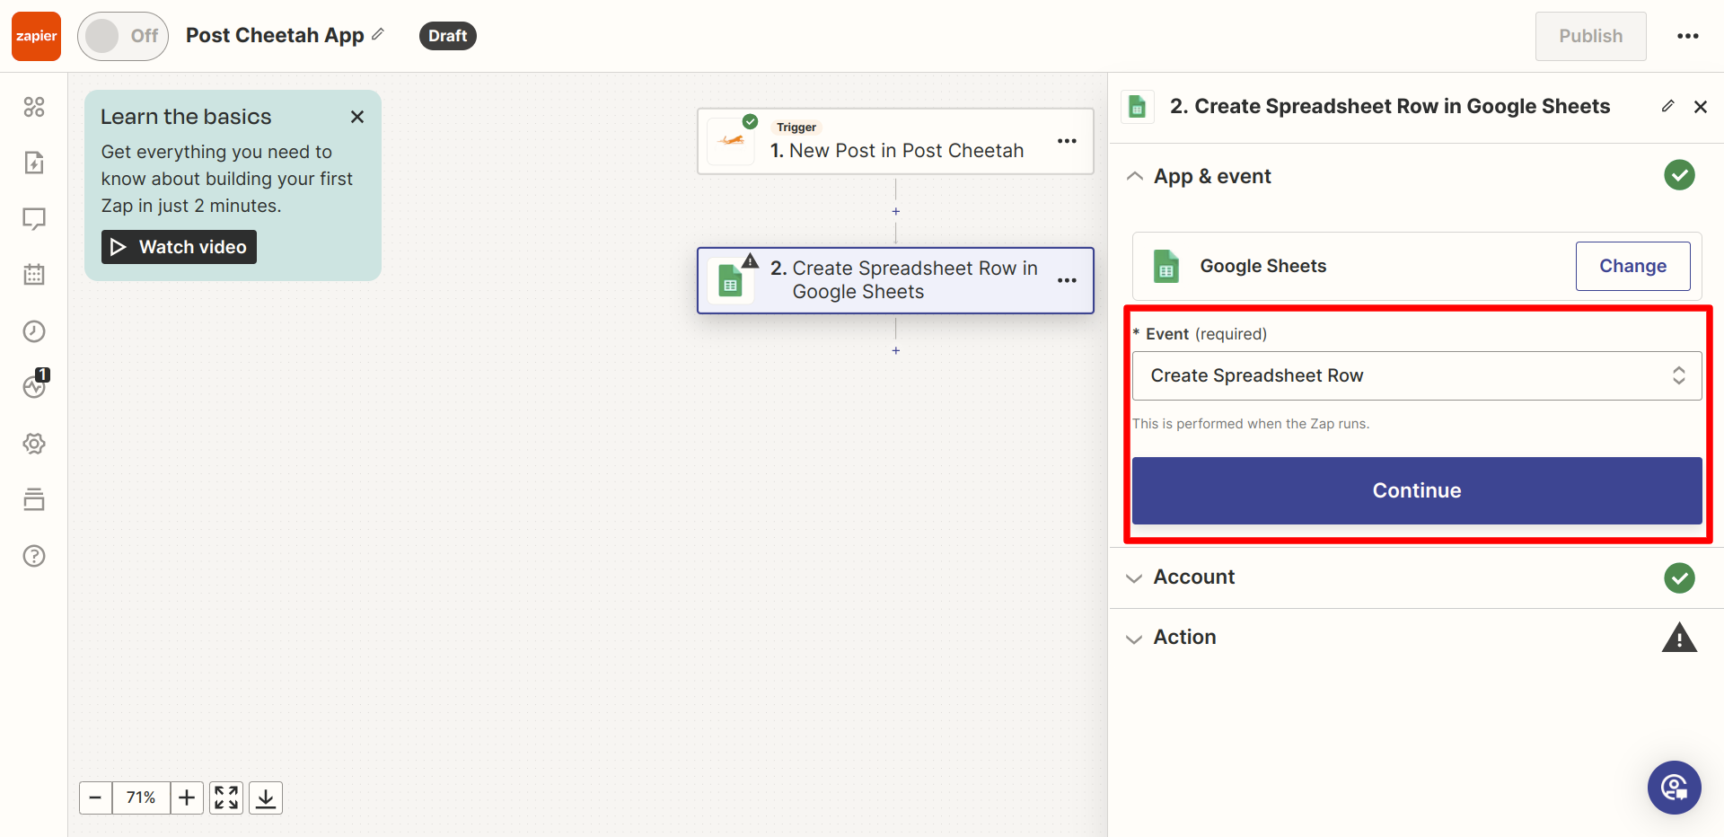Add a step after Google Sheets action

tap(895, 350)
